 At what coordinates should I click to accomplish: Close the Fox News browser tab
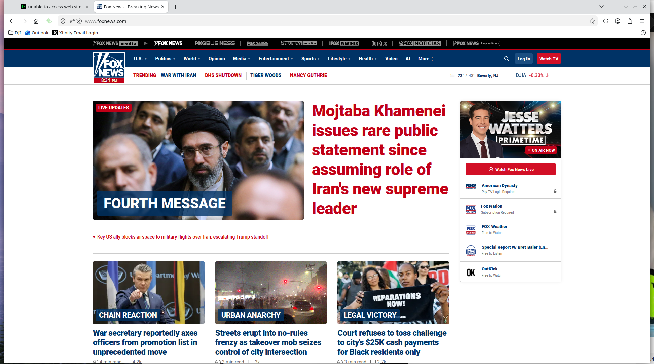click(x=163, y=7)
